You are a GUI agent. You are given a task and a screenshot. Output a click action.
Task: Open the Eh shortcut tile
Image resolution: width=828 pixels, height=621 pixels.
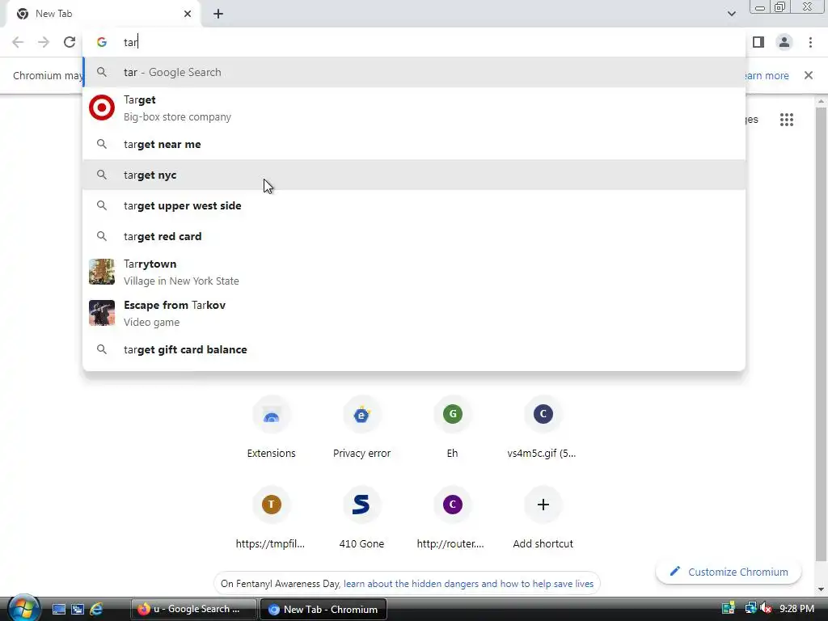click(453, 429)
